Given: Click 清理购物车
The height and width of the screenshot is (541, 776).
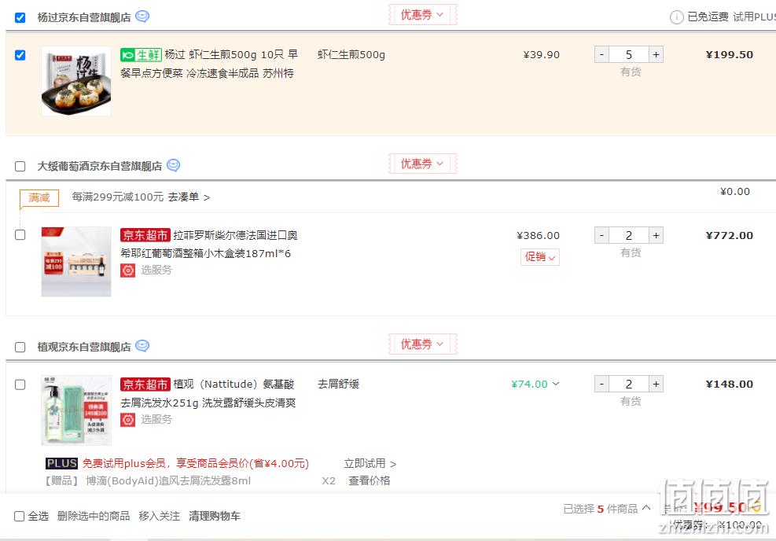Looking at the screenshot, I should click(x=215, y=517).
